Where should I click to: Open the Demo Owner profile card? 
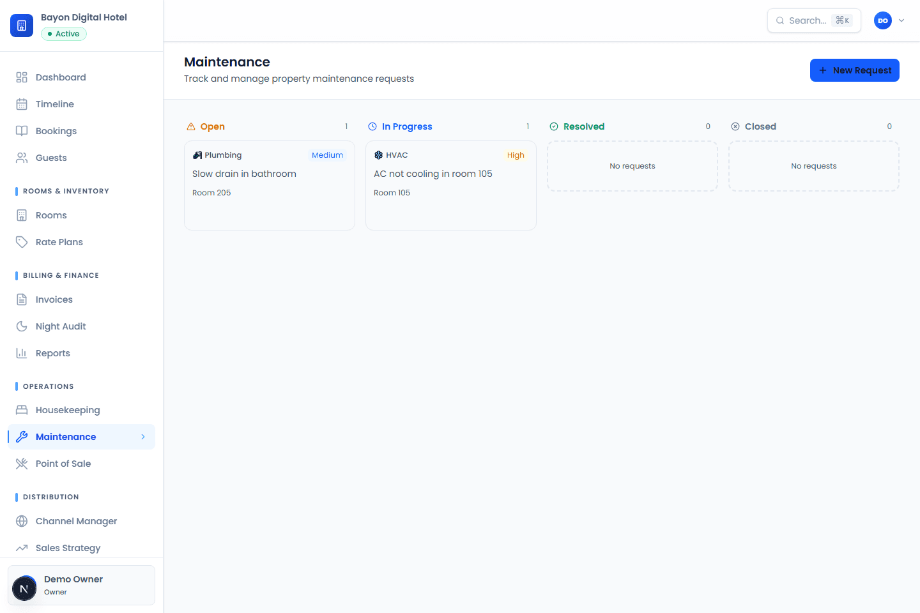(x=81, y=585)
